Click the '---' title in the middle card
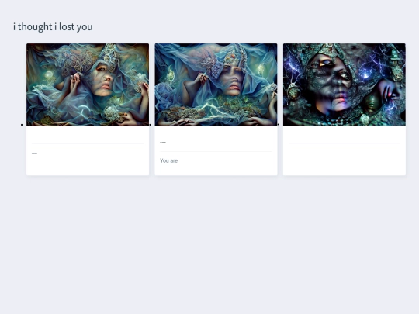Image resolution: width=419 pixels, height=314 pixels. 163,143
